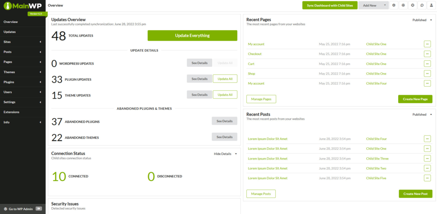This screenshot has height=214, width=437.
Task: Go to Extensions in the sidebar
Action: pyautogui.click(x=12, y=112)
